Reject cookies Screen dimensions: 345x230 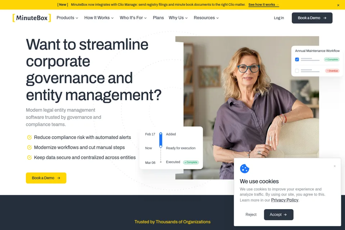251,215
